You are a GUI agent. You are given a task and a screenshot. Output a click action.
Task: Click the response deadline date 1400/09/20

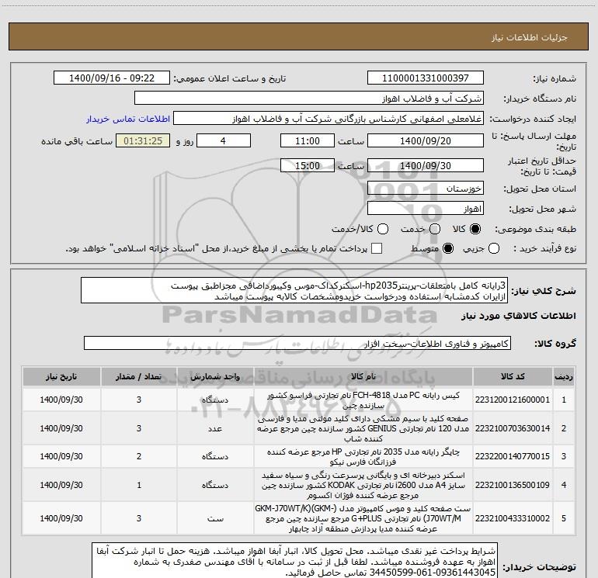(x=426, y=140)
